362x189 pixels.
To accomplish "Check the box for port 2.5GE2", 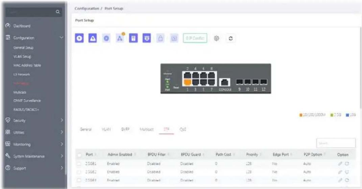I will (x=79, y=172).
